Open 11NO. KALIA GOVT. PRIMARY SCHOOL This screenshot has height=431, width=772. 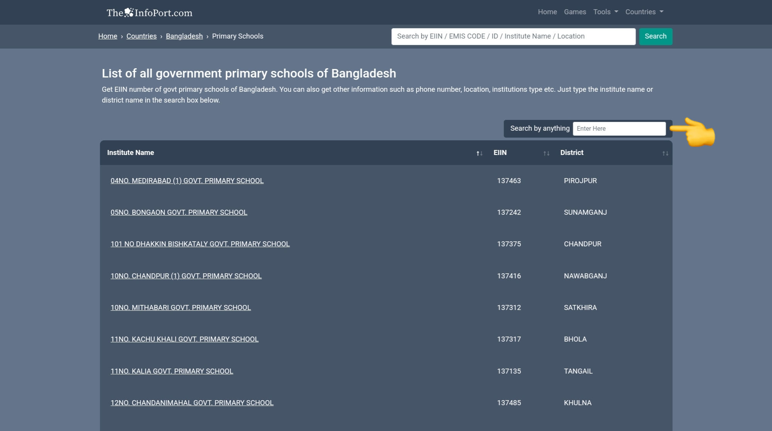click(x=172, y=371)
